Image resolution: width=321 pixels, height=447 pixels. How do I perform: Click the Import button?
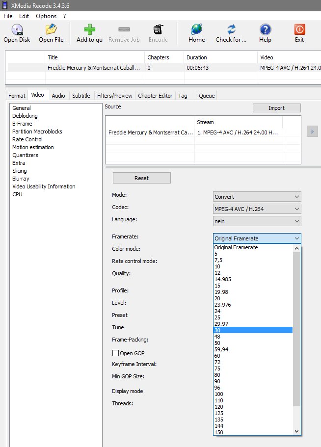[276, 108]
